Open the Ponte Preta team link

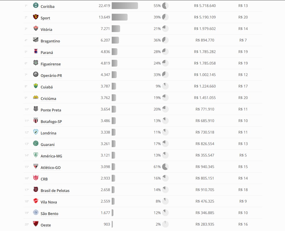(51, 110)
